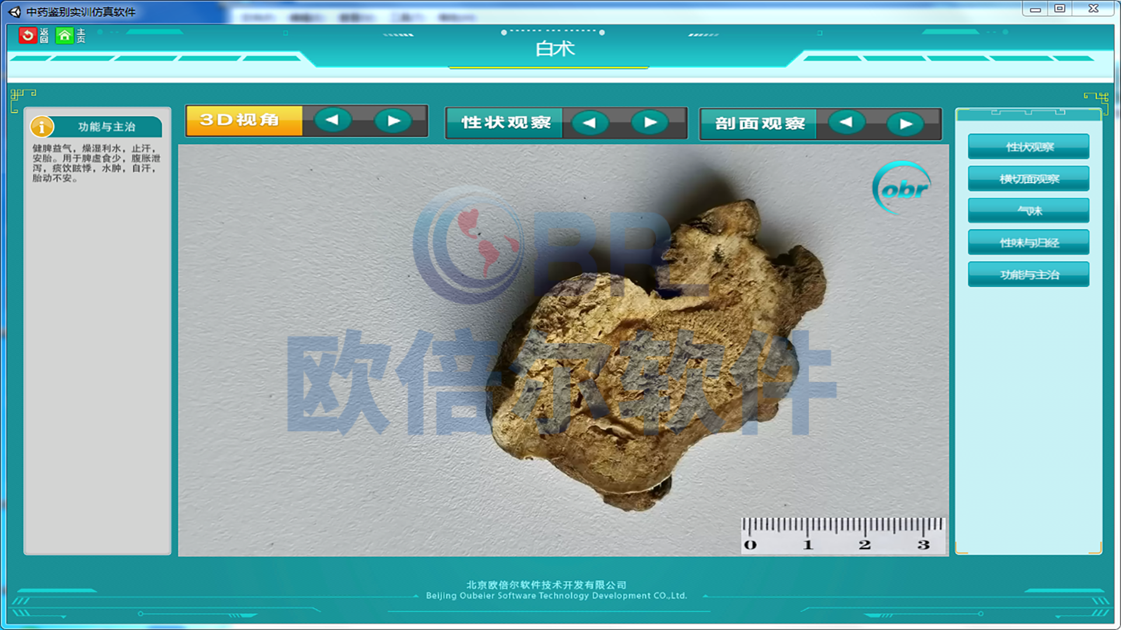Show the 性味与归经 information
This screenshot has height=630, width=1121.
pos(1028,243)
